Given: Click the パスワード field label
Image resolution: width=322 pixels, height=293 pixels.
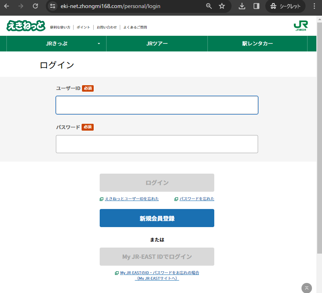Looking at the screenshot, I should coord(68,127).
